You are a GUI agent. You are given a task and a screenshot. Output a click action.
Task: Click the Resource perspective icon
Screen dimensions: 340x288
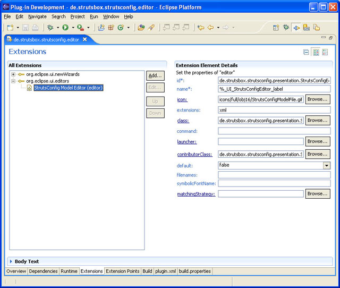[317, 28]
